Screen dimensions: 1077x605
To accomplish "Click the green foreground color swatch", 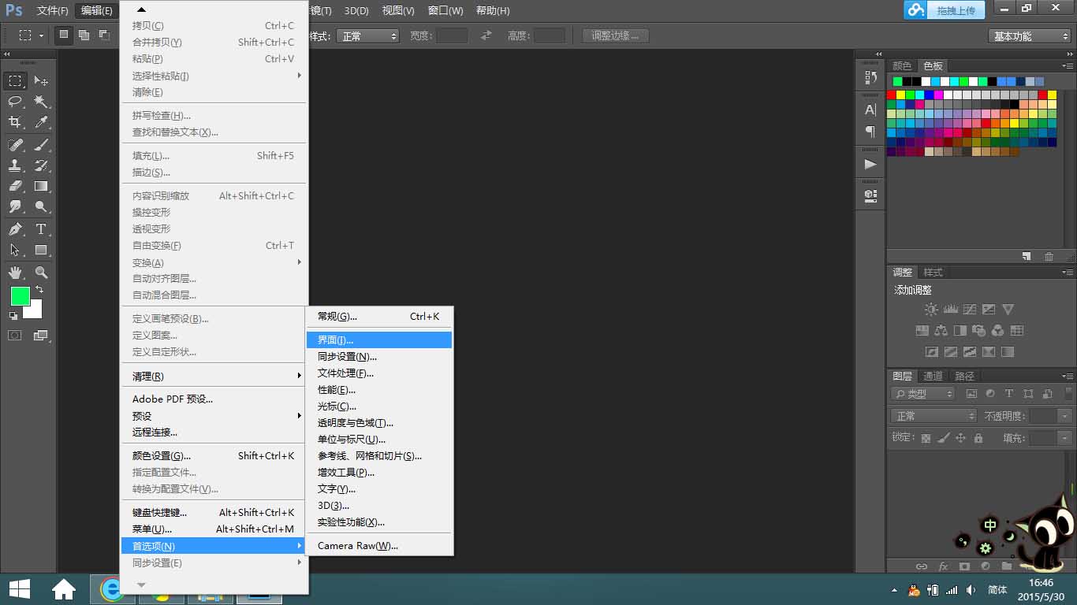I will point(20,296).
